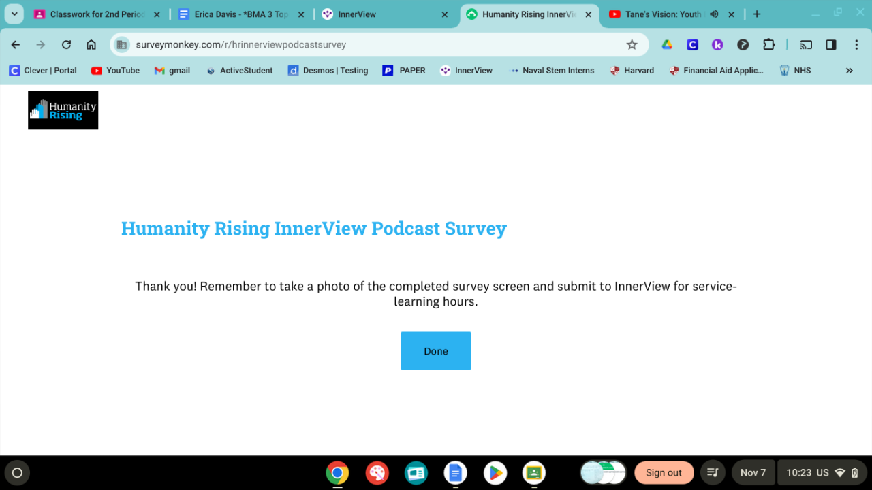The image size is (872, 490).
Task: Go back to the previous page
Action: [x=16, y=45]
